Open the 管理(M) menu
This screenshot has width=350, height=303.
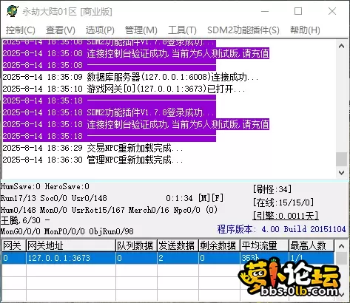coord(141,30)
